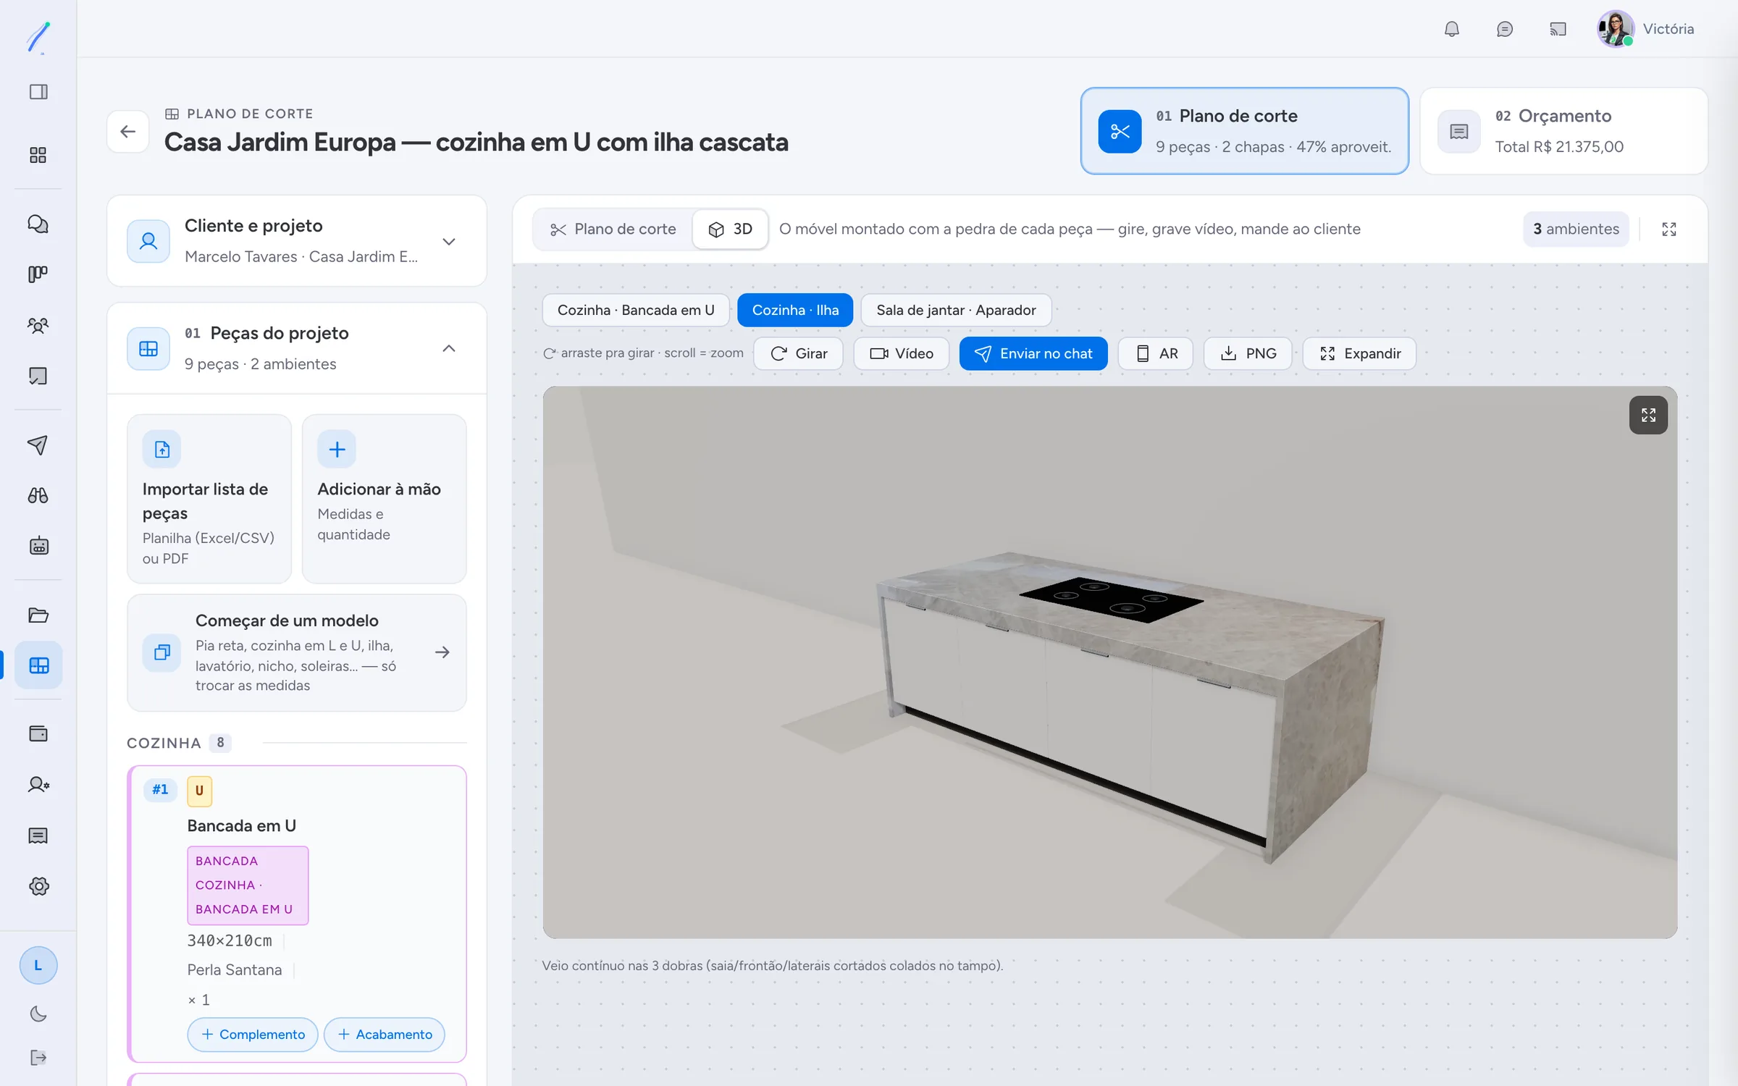Add an Acabamento to Bancada em U
The height and width of the screenshot is (1086, 1738).
point(385,1035)
